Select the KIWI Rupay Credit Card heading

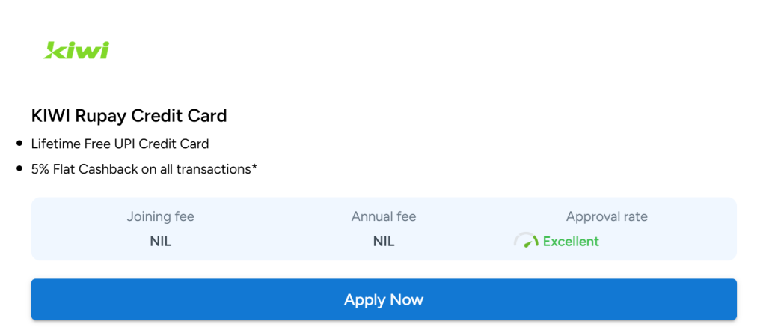pyautogui.click(x=129, y=116)
